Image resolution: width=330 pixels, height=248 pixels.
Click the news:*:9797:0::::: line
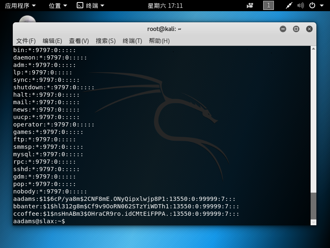[46, 110]
